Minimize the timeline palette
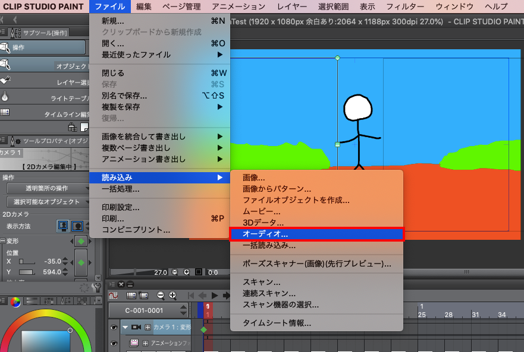This screenshot has width=524, height=352. coord(130,284)
